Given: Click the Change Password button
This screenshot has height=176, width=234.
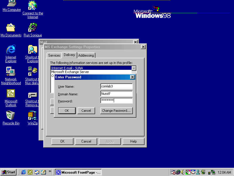Looking at the screenshot, I should pyautogui.click(x=116, y=111).
